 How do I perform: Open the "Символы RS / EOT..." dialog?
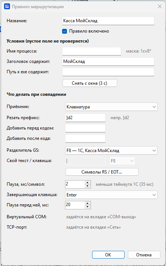(x=102, y=172)
